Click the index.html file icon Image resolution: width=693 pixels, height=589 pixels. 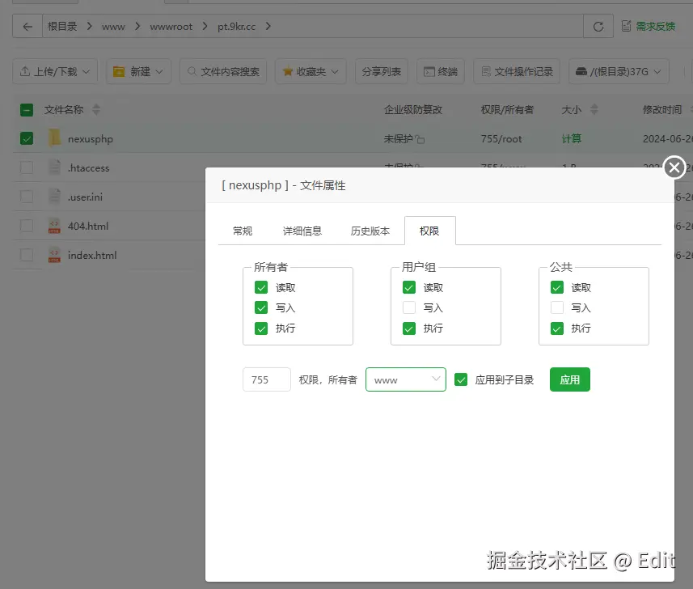click(54, 255)
